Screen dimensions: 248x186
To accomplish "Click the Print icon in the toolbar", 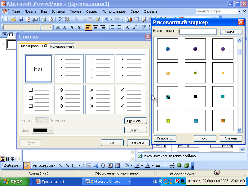I will [44, 19].
